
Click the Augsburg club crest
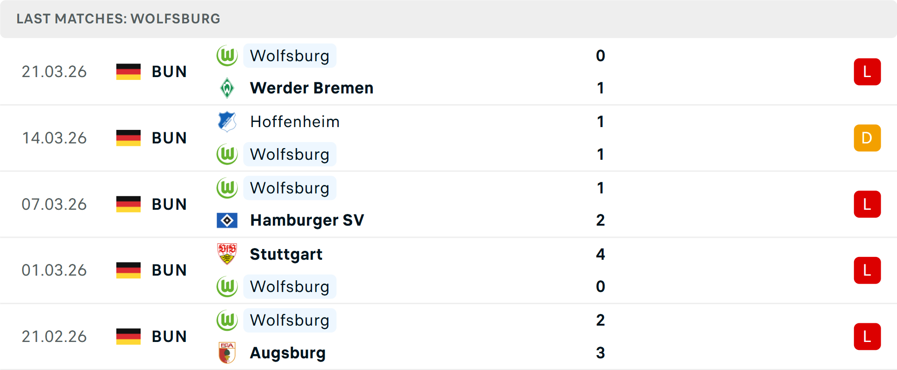227,353
